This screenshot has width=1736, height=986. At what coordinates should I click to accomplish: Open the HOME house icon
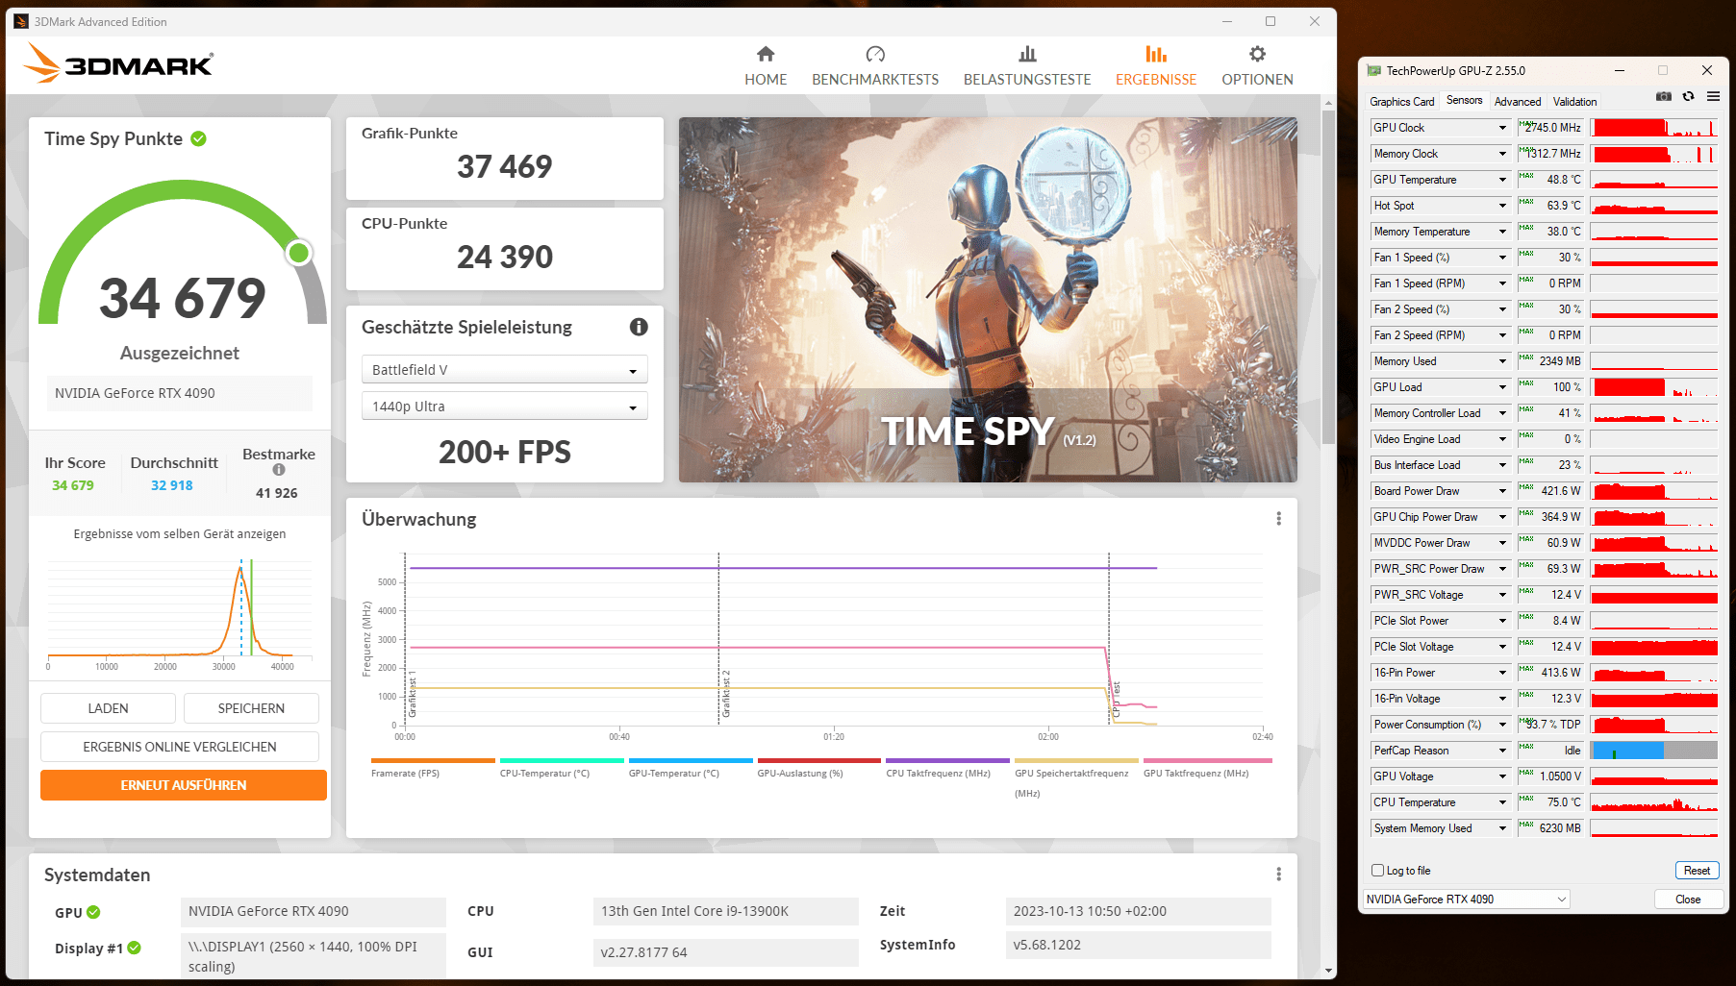click(x=766, y=54)
